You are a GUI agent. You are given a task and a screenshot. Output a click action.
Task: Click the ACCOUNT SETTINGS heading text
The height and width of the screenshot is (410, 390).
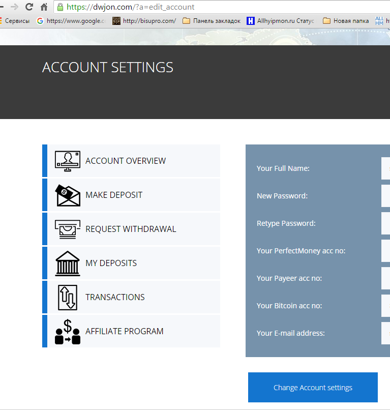click(x=108, y=68)
